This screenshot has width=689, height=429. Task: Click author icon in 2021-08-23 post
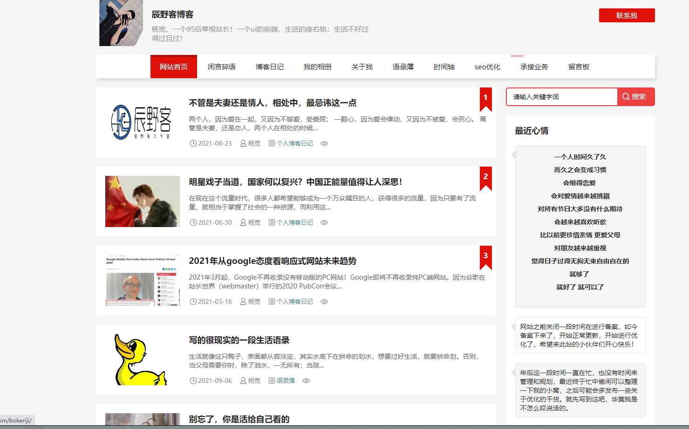[x=243, y=143]
